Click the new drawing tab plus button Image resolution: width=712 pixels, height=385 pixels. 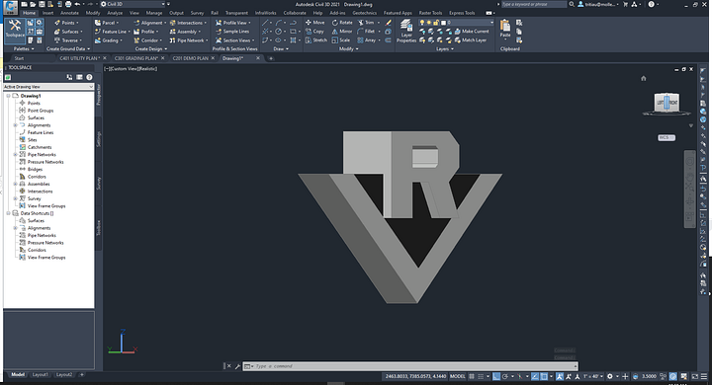pyautogui.click(x=271, y=58)
